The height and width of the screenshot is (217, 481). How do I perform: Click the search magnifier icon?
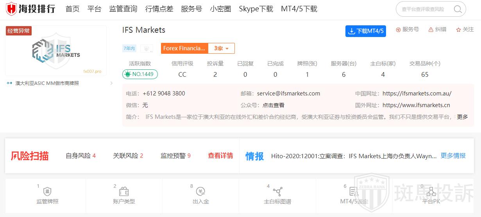click(x=458, y=9)
